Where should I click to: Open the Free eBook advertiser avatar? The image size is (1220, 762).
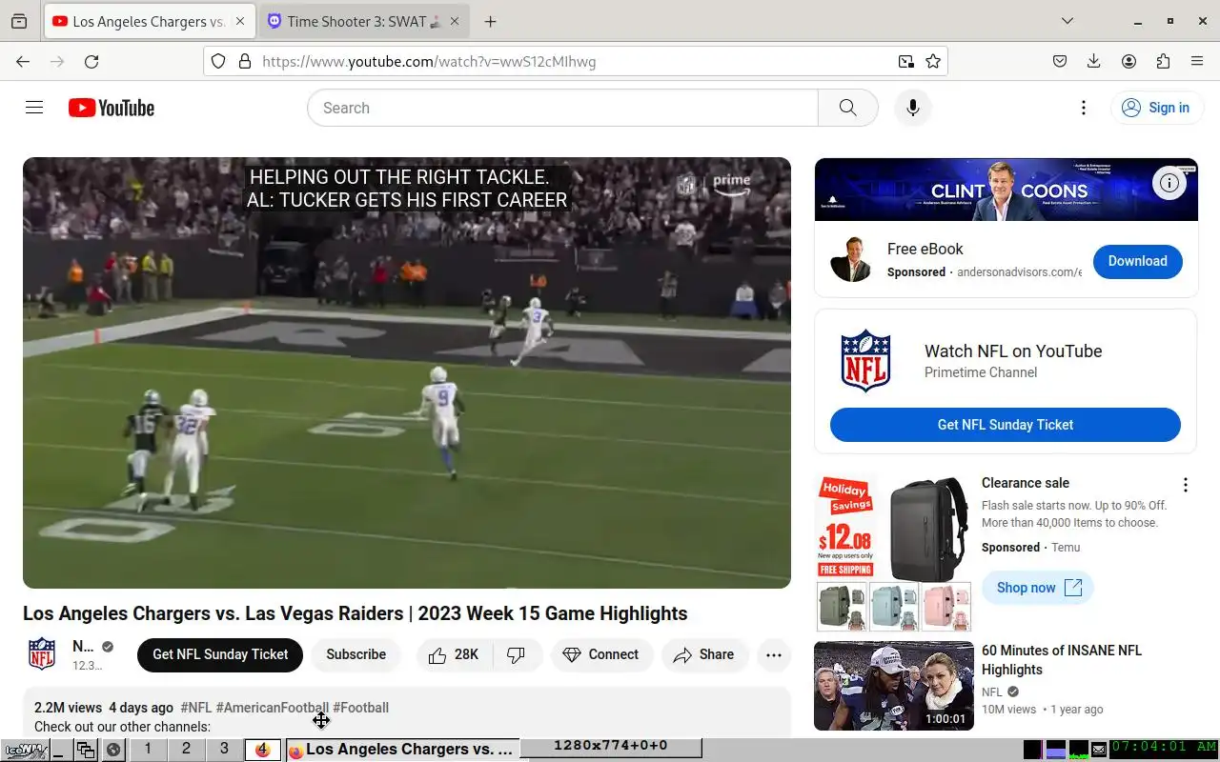coord(851,260)
